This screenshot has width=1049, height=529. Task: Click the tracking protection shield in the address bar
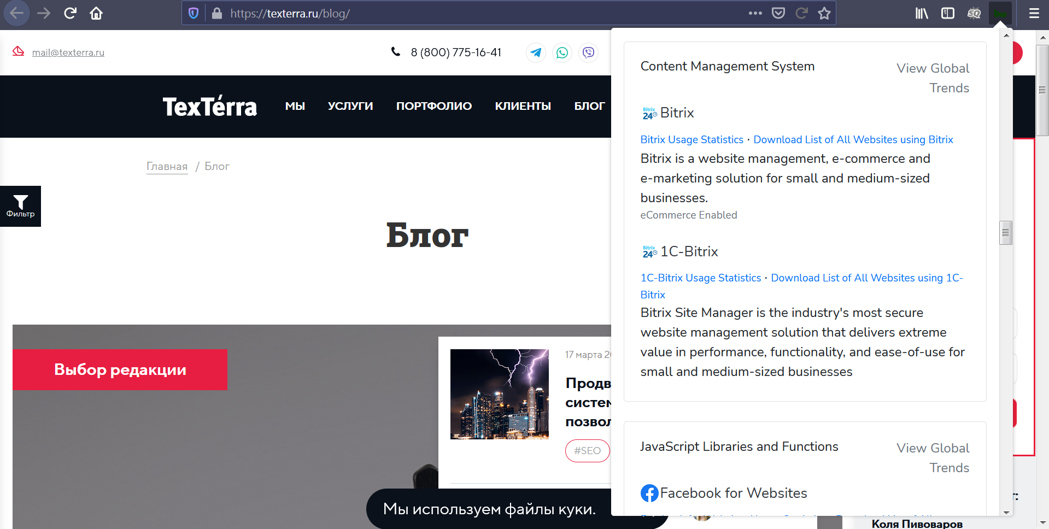[x=192, y=13]
